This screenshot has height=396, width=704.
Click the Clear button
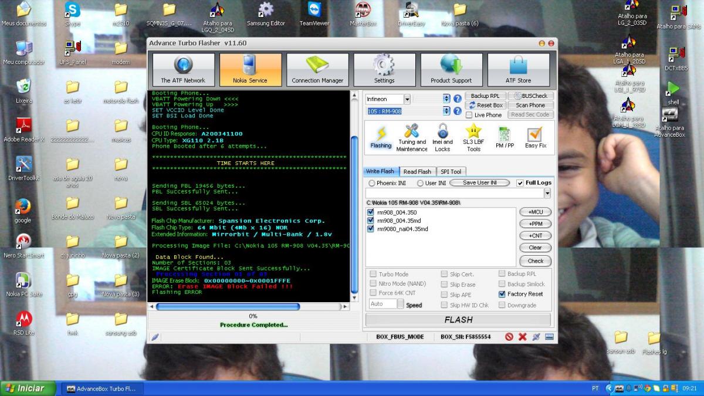[535, 248]
